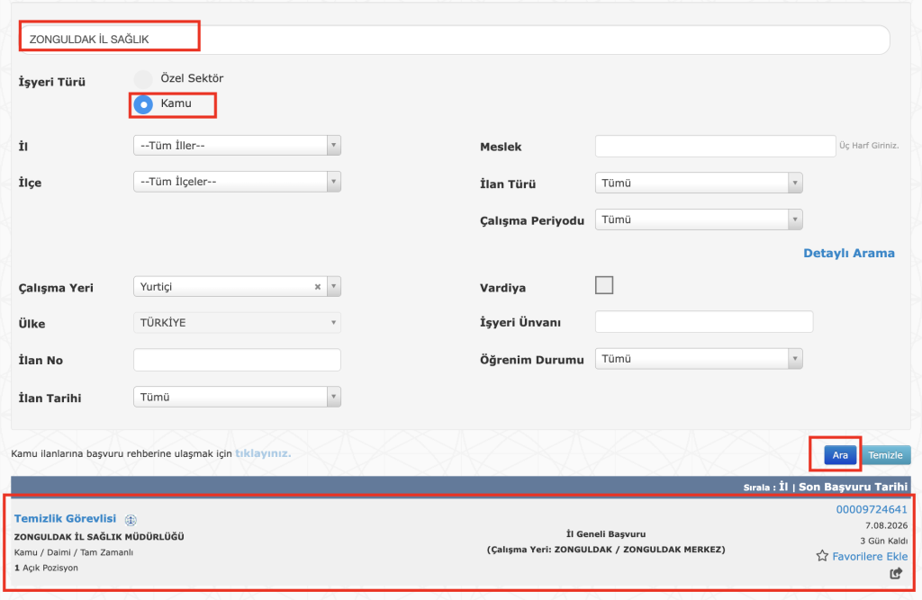
Task: Click the İşyeri Ünvanı input field
Action: pyautogui.click(x=704, y=321)
